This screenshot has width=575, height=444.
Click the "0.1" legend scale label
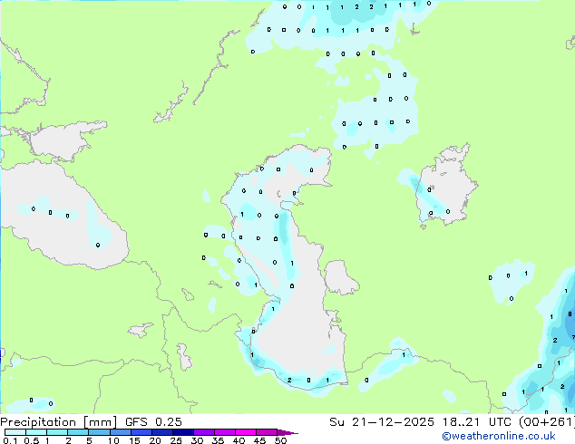pos(10,440)
